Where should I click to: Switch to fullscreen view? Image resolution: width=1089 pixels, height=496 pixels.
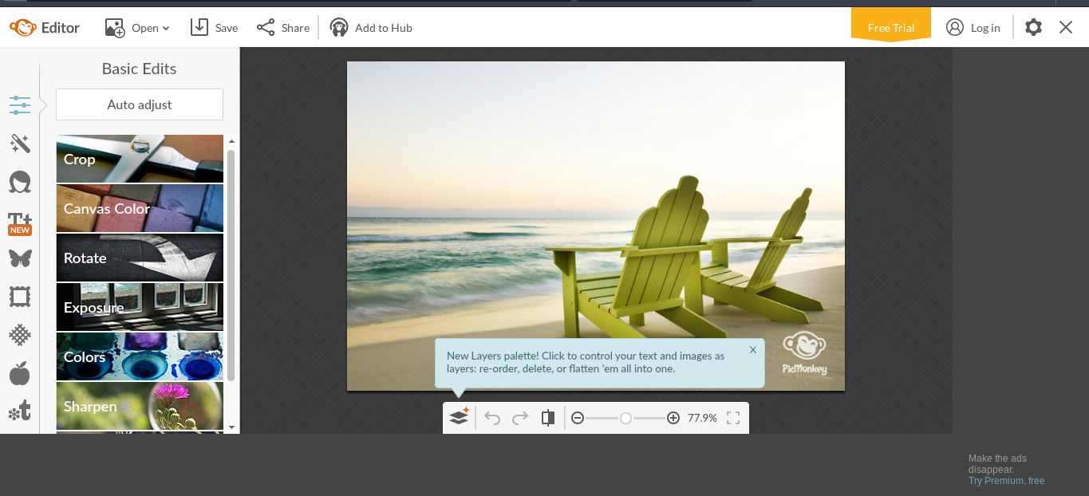coord(732,417)
